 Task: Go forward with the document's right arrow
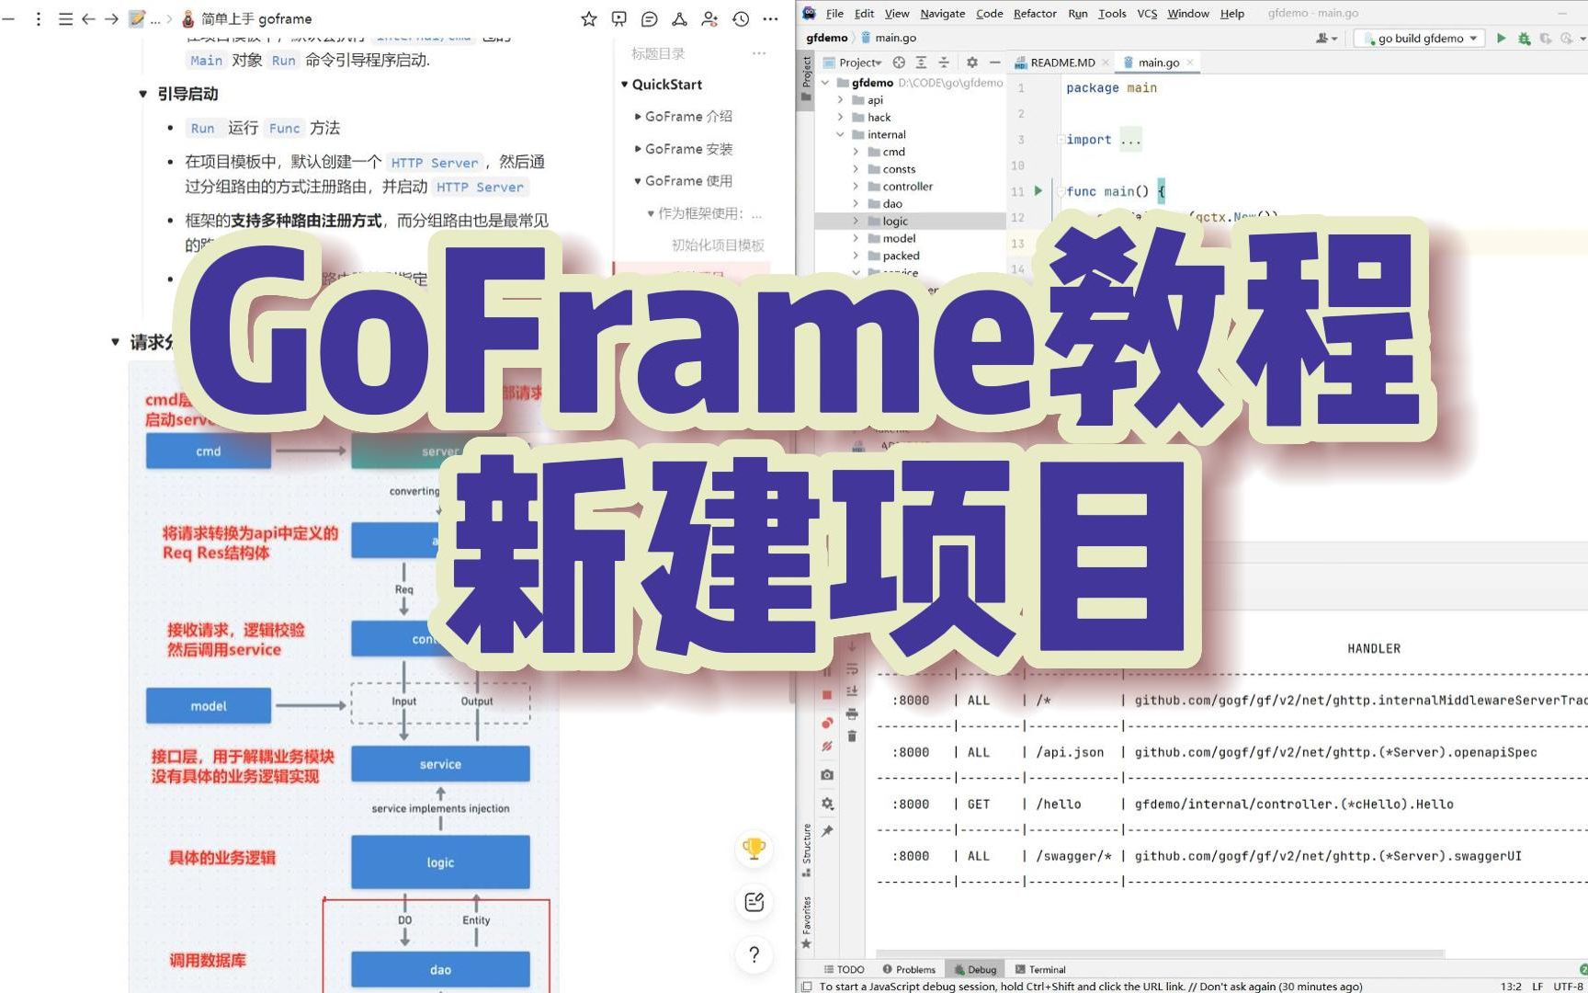tap(111, 18)
